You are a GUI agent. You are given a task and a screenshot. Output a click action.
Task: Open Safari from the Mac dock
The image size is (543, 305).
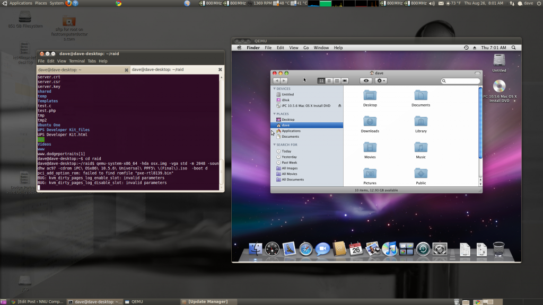pos(305,248)
